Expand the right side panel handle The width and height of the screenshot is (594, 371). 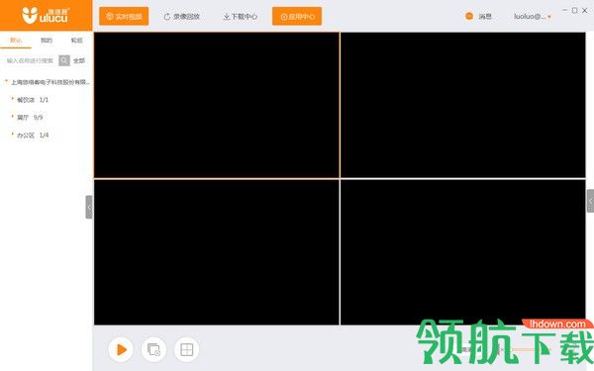(590, 201)
